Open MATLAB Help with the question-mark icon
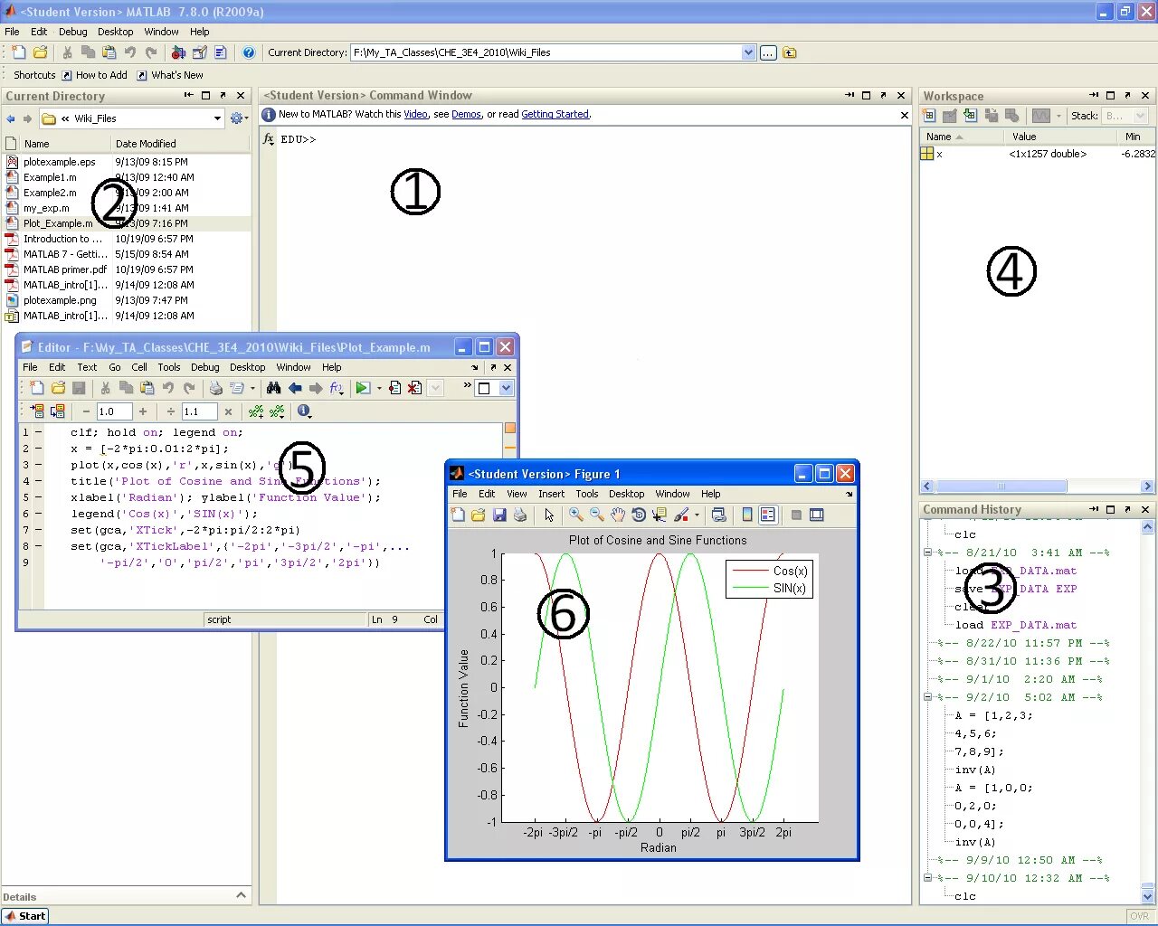Viewport: 1158px width, 926px height. tap(249, 52)
